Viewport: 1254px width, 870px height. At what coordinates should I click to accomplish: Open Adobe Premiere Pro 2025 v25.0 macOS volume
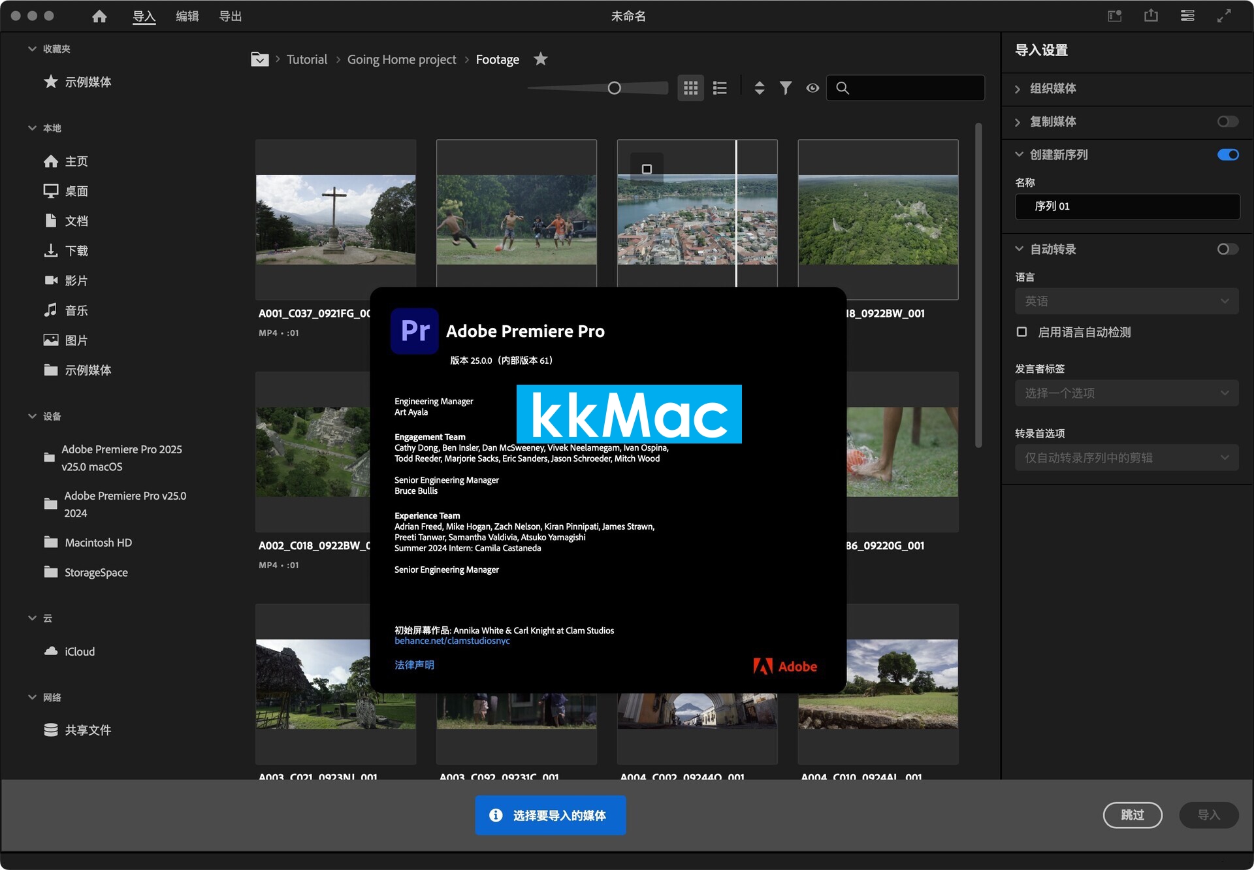(x=114, y=458)
